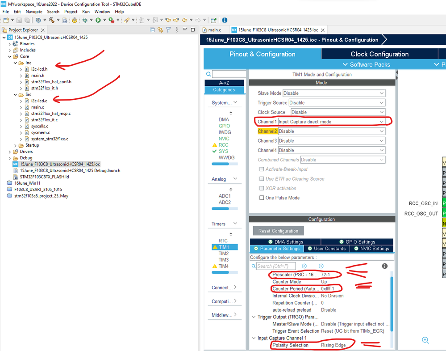The width and height of the screenshot is (446, 351).
Task: Open the File menu
Action: (x=6, y=12)
